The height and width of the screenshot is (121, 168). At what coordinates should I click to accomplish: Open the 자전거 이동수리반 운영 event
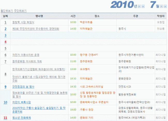click(26, 55)
